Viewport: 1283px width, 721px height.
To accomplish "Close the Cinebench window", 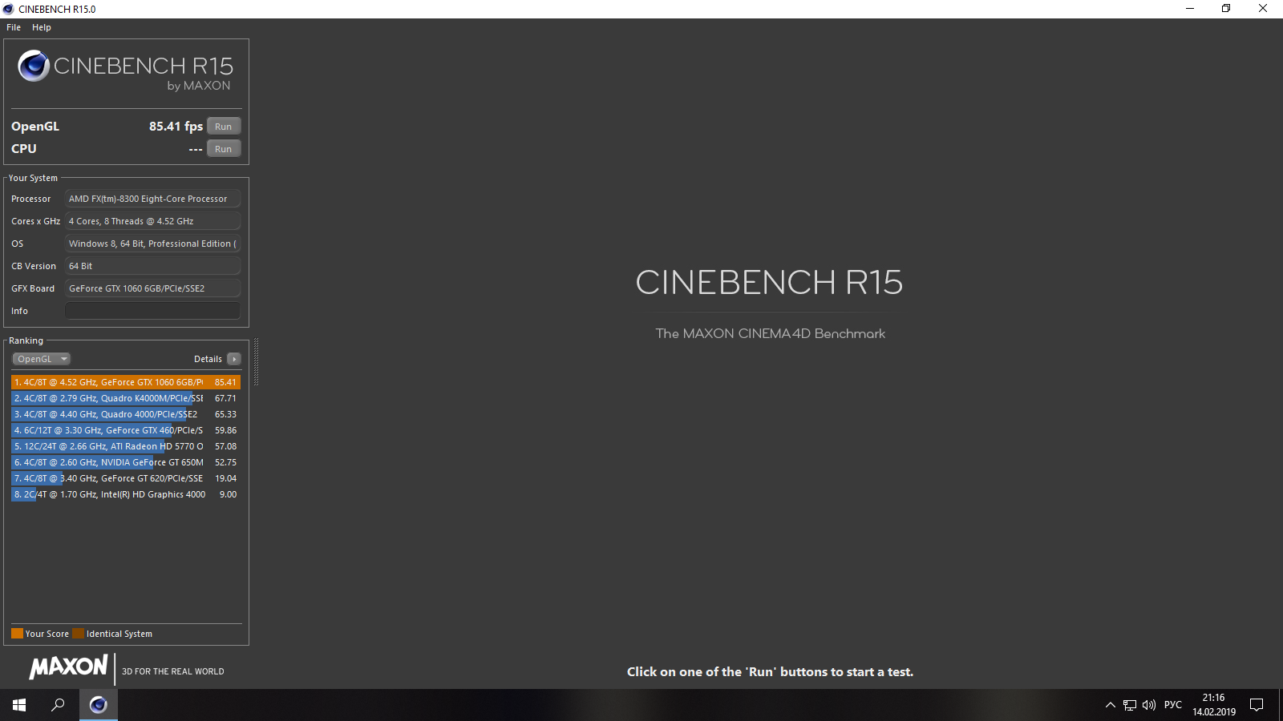I will [1263, 9].
